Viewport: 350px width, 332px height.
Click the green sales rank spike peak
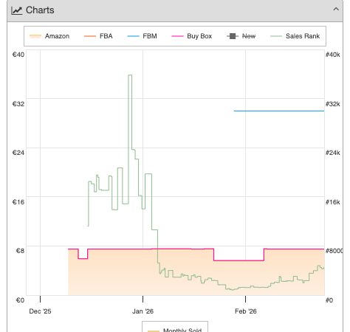click(130, 75)
